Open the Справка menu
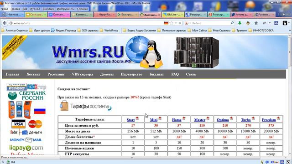This screenshot has width=292, height=164. click(82, 9)
